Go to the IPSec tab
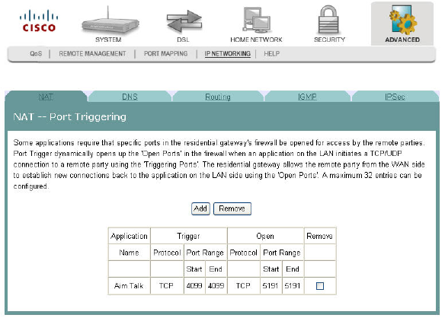Viewport: 445px width, 318px height. tap(395, 97)
